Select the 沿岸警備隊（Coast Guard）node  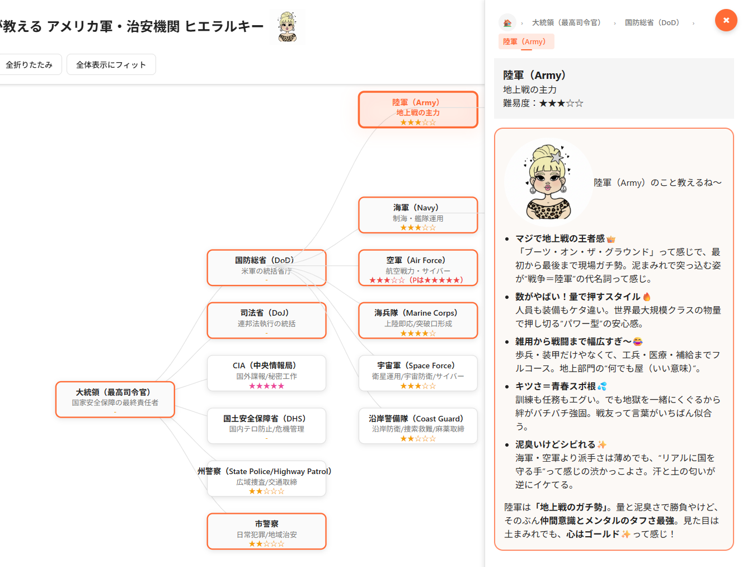(418, 426)
